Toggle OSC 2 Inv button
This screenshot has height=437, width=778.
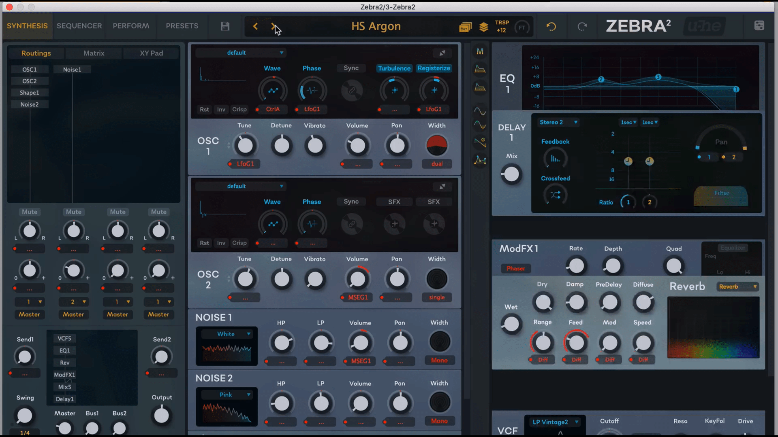[x=221, y=243]
